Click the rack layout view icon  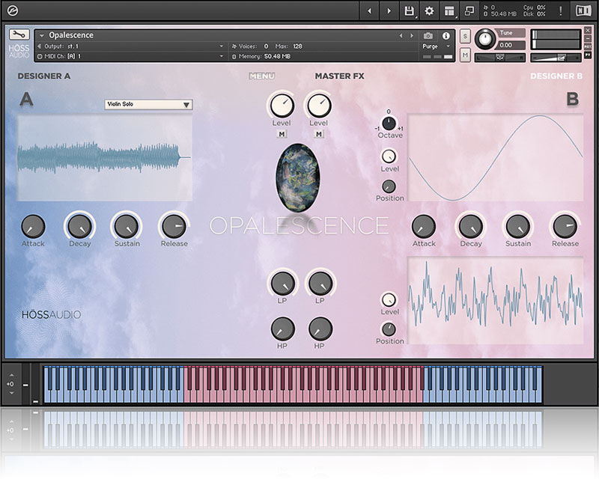(449, 10)
